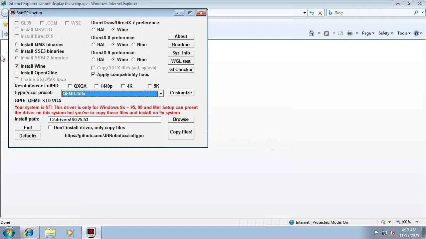Screen dimensions: 426x239
Task: Click the Install path text field
Action: click(105, 119)
